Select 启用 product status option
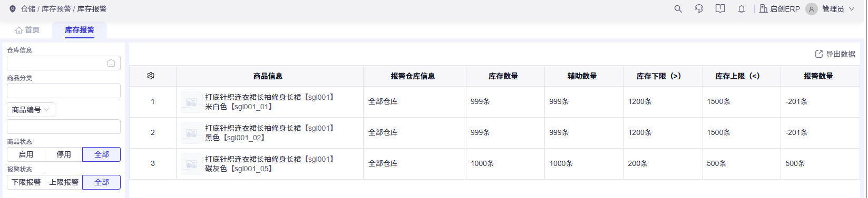Viewport: 868px width, 198px height. coord(26,154)
